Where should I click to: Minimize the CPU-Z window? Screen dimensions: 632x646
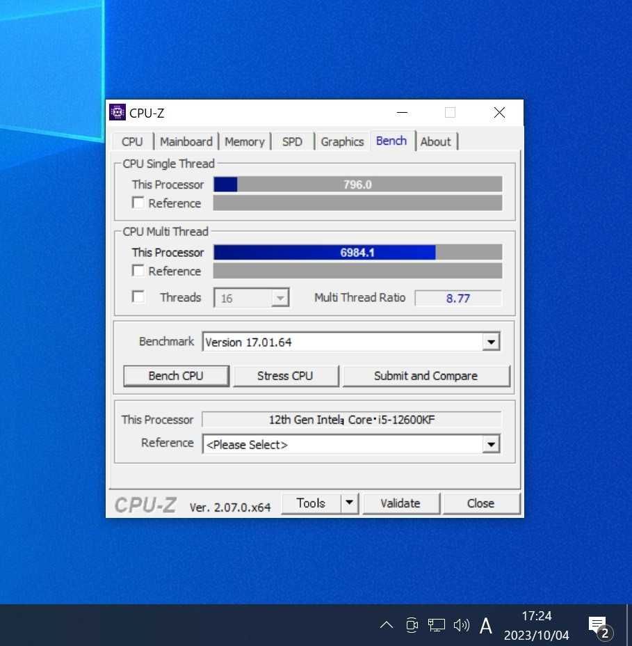pyautogui.click(x=402, y=113)
